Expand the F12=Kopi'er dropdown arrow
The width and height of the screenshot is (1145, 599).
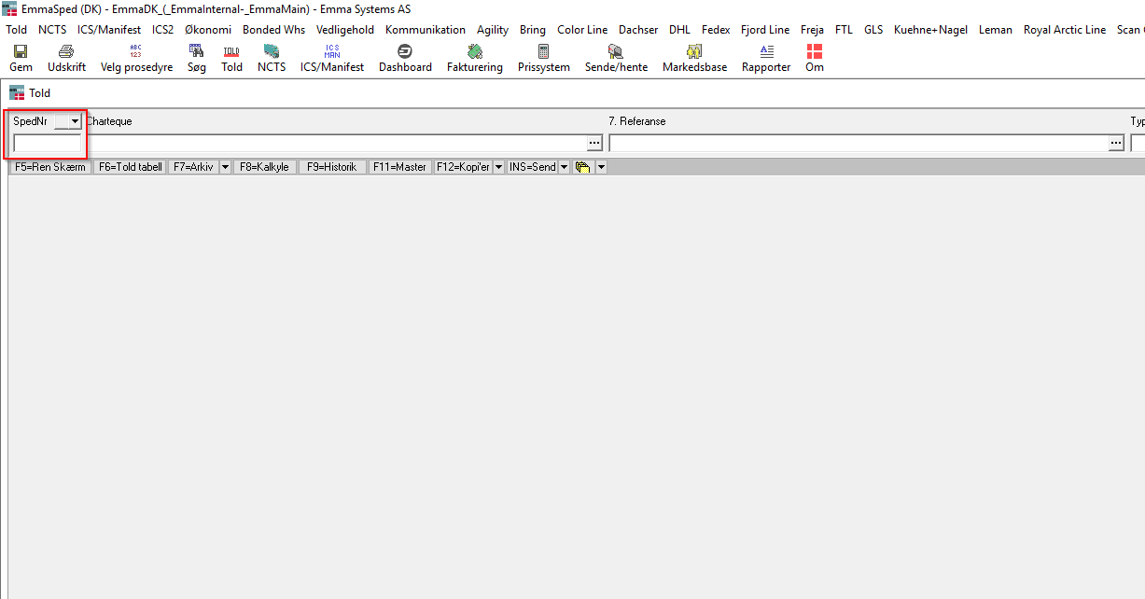tap(498, 167)
